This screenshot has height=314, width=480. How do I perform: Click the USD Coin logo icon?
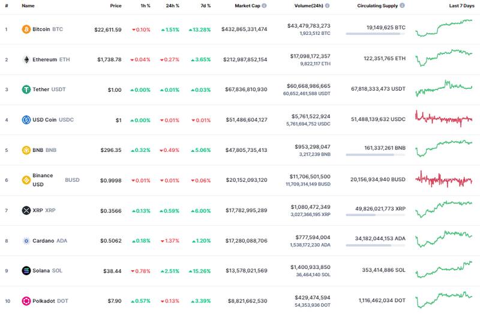pyautogui.click(x=26, y=119)
